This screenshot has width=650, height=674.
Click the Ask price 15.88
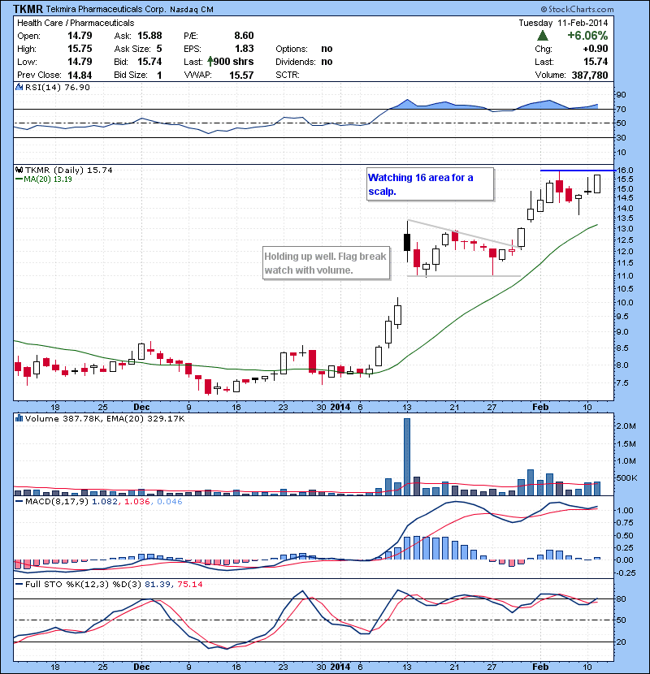click(149, 35)
